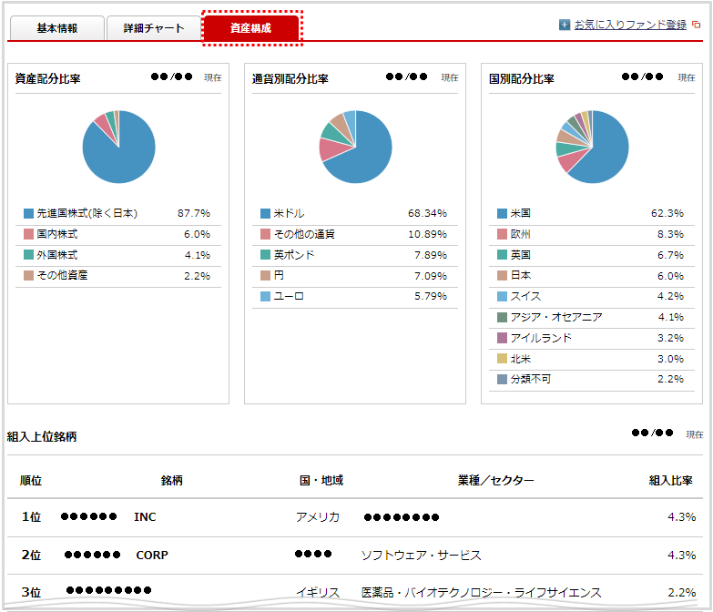713x612 pixels.
Task: Click the blue swatch for 米国
Action: pyautogui.click(x=502, y=213)
